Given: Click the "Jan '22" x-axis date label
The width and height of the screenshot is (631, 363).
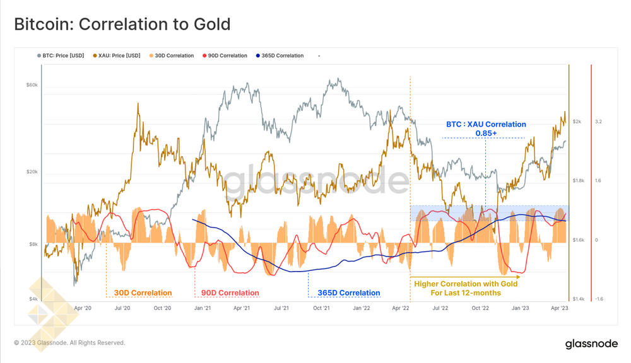Looking at the screenshot, I should (362, 308).
